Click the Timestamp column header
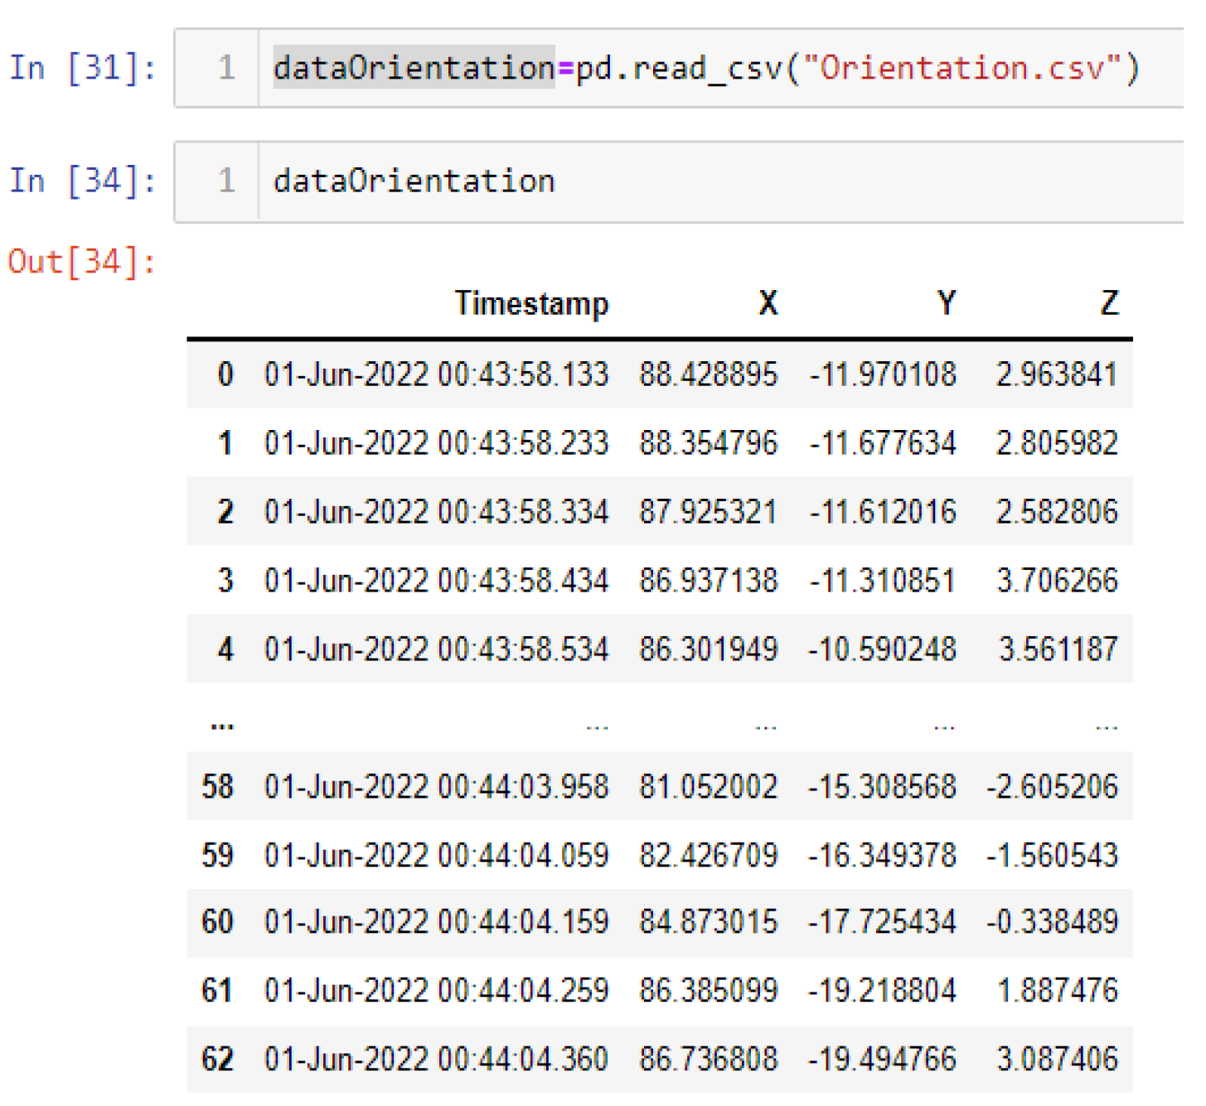The width and height of the screenshot is (1206, 1106). (x=531, y=303)
